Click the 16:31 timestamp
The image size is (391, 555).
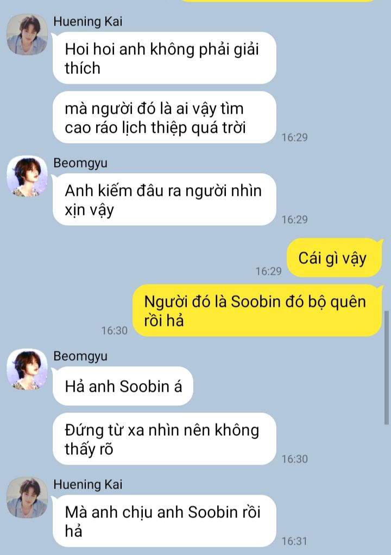pos(294,541)
